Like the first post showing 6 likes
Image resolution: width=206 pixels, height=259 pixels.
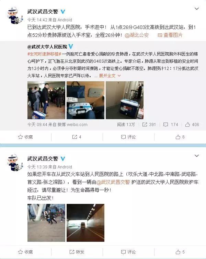(180, 137)
